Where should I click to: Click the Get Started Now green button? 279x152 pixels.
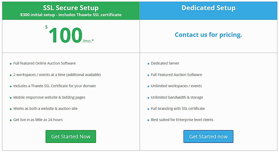(x=71, y=136)
